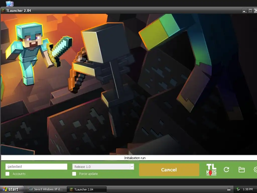Enable the Accounts checkbox

tap(7, 174)
